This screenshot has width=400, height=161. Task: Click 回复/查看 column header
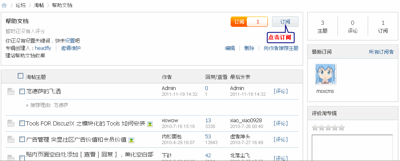pyautogui.click(x=216, y=77)
